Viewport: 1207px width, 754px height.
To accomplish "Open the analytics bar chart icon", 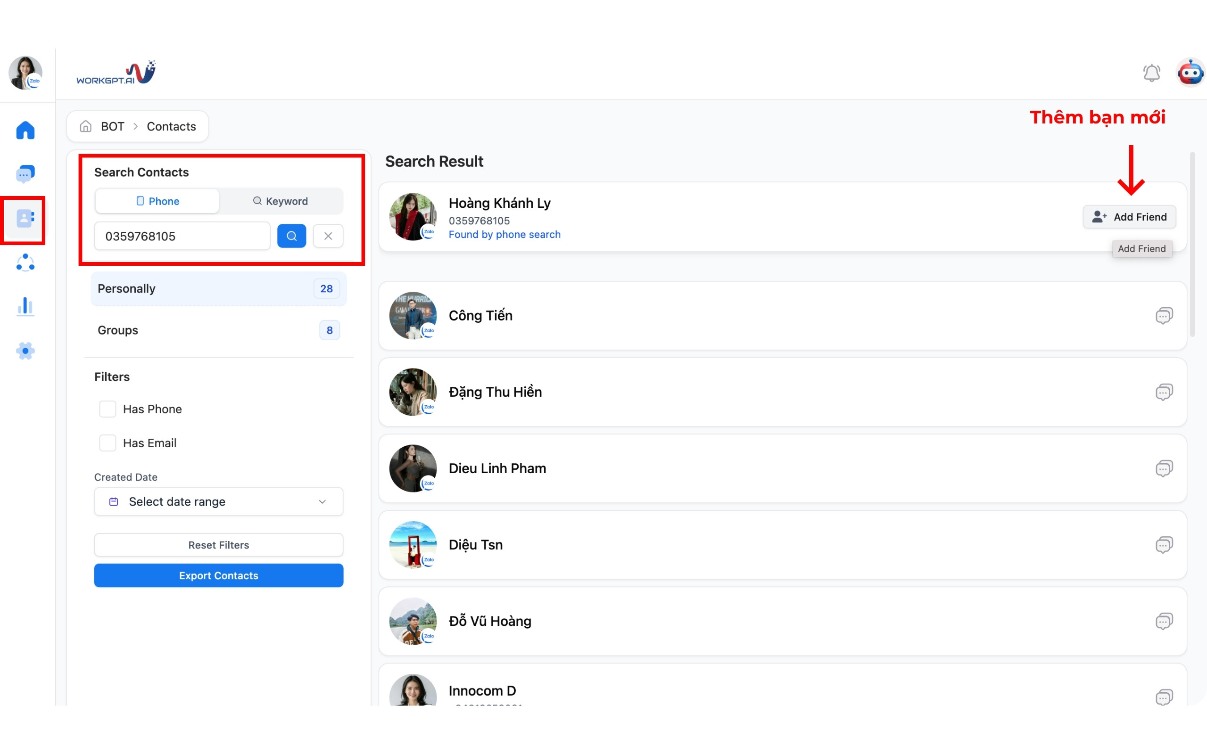I will click(25, 307).
